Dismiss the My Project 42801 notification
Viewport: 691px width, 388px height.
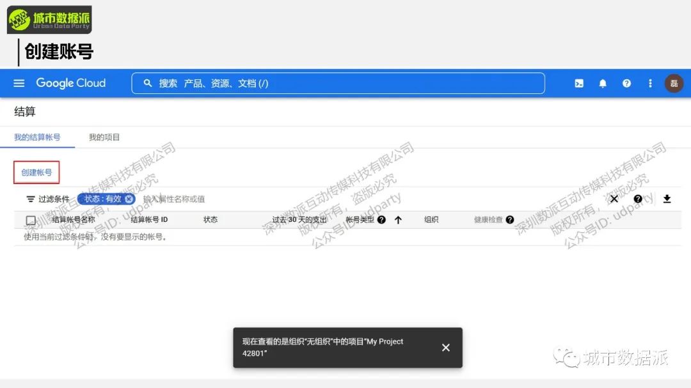pyautogui.click(x=446, y=348)
